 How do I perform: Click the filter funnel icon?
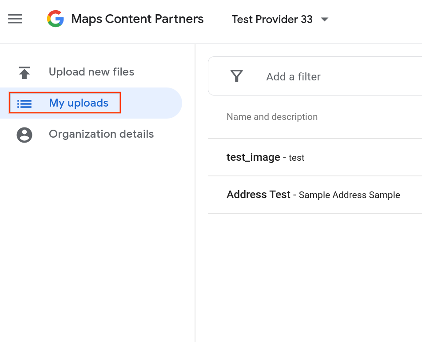tap(237, 76)
